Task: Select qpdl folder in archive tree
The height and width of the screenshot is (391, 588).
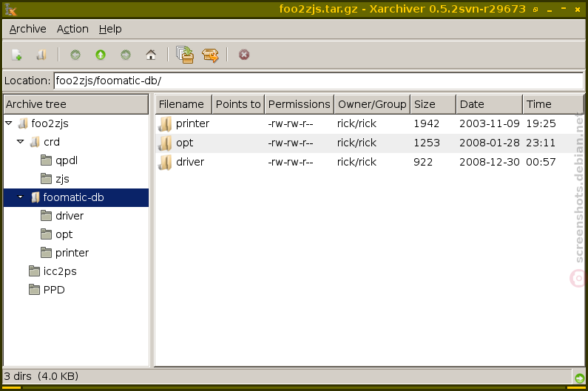Action: point(67,160)
